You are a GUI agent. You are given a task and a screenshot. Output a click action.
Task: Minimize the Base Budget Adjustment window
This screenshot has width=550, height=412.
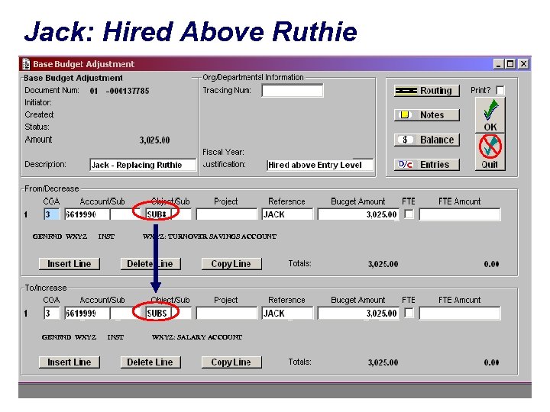pos(498,64)
